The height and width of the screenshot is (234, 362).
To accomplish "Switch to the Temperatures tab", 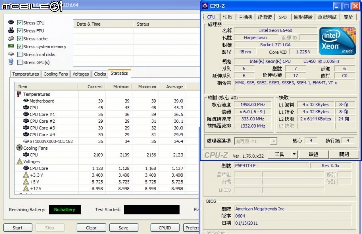I will (x=26, y=74).
